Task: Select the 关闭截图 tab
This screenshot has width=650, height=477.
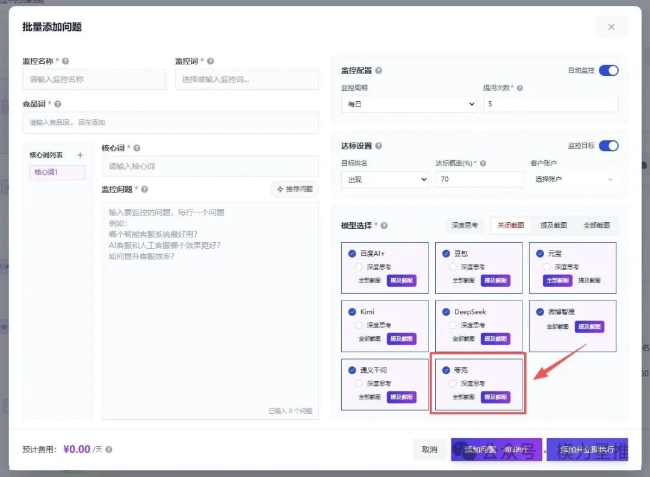Action: coord(511,225)
